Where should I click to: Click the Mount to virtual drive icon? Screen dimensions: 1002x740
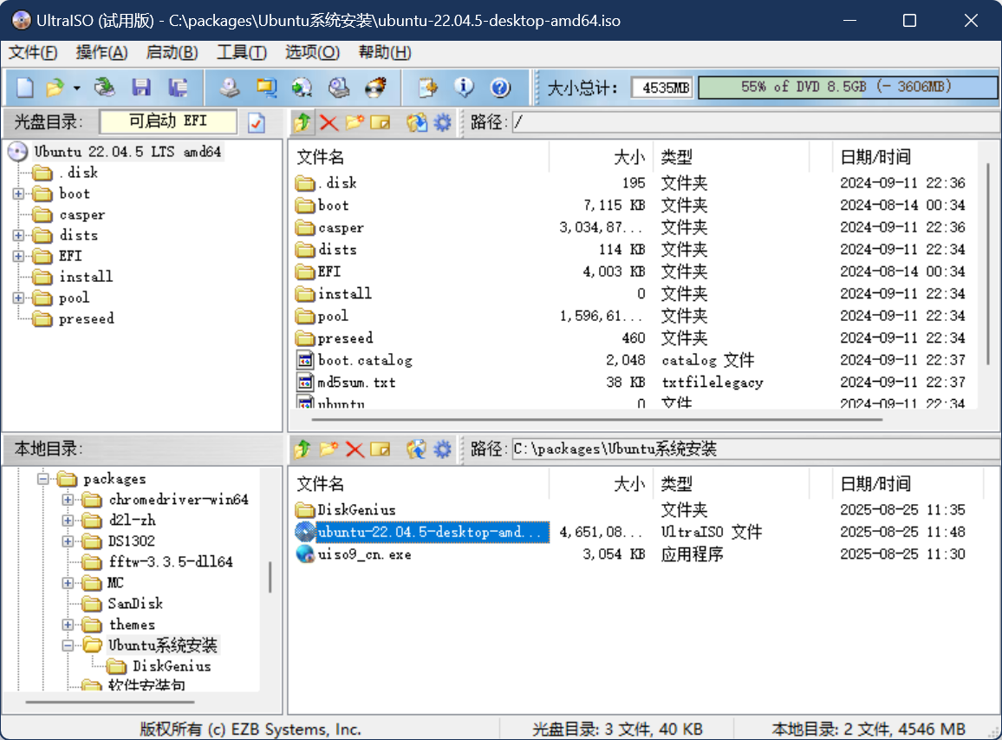coord(339,87)
